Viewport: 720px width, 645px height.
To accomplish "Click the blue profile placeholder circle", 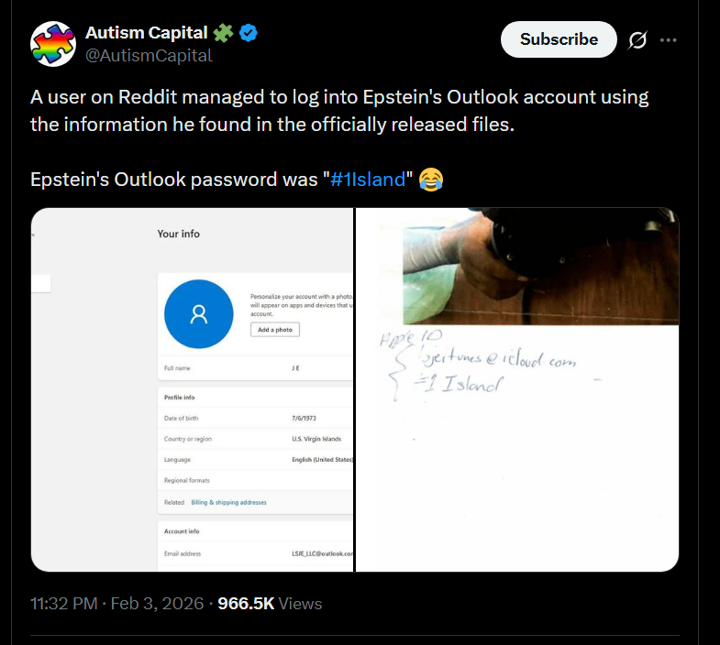I will tap(198, 315).
